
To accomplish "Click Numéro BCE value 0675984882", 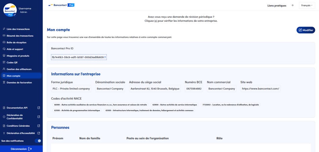I will [x=194, y=88].
